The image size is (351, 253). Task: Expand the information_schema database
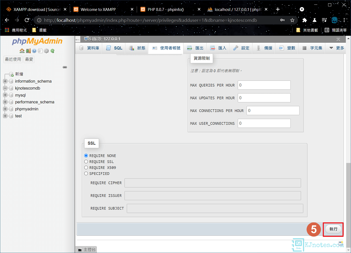tap(5, 81)
